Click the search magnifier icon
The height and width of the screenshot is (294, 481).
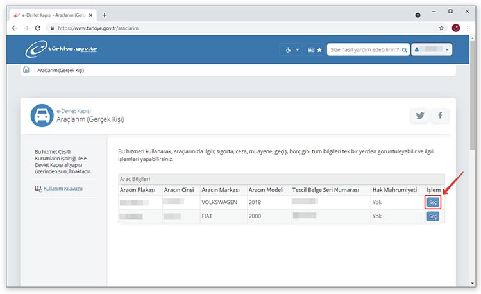click(405, 49)
